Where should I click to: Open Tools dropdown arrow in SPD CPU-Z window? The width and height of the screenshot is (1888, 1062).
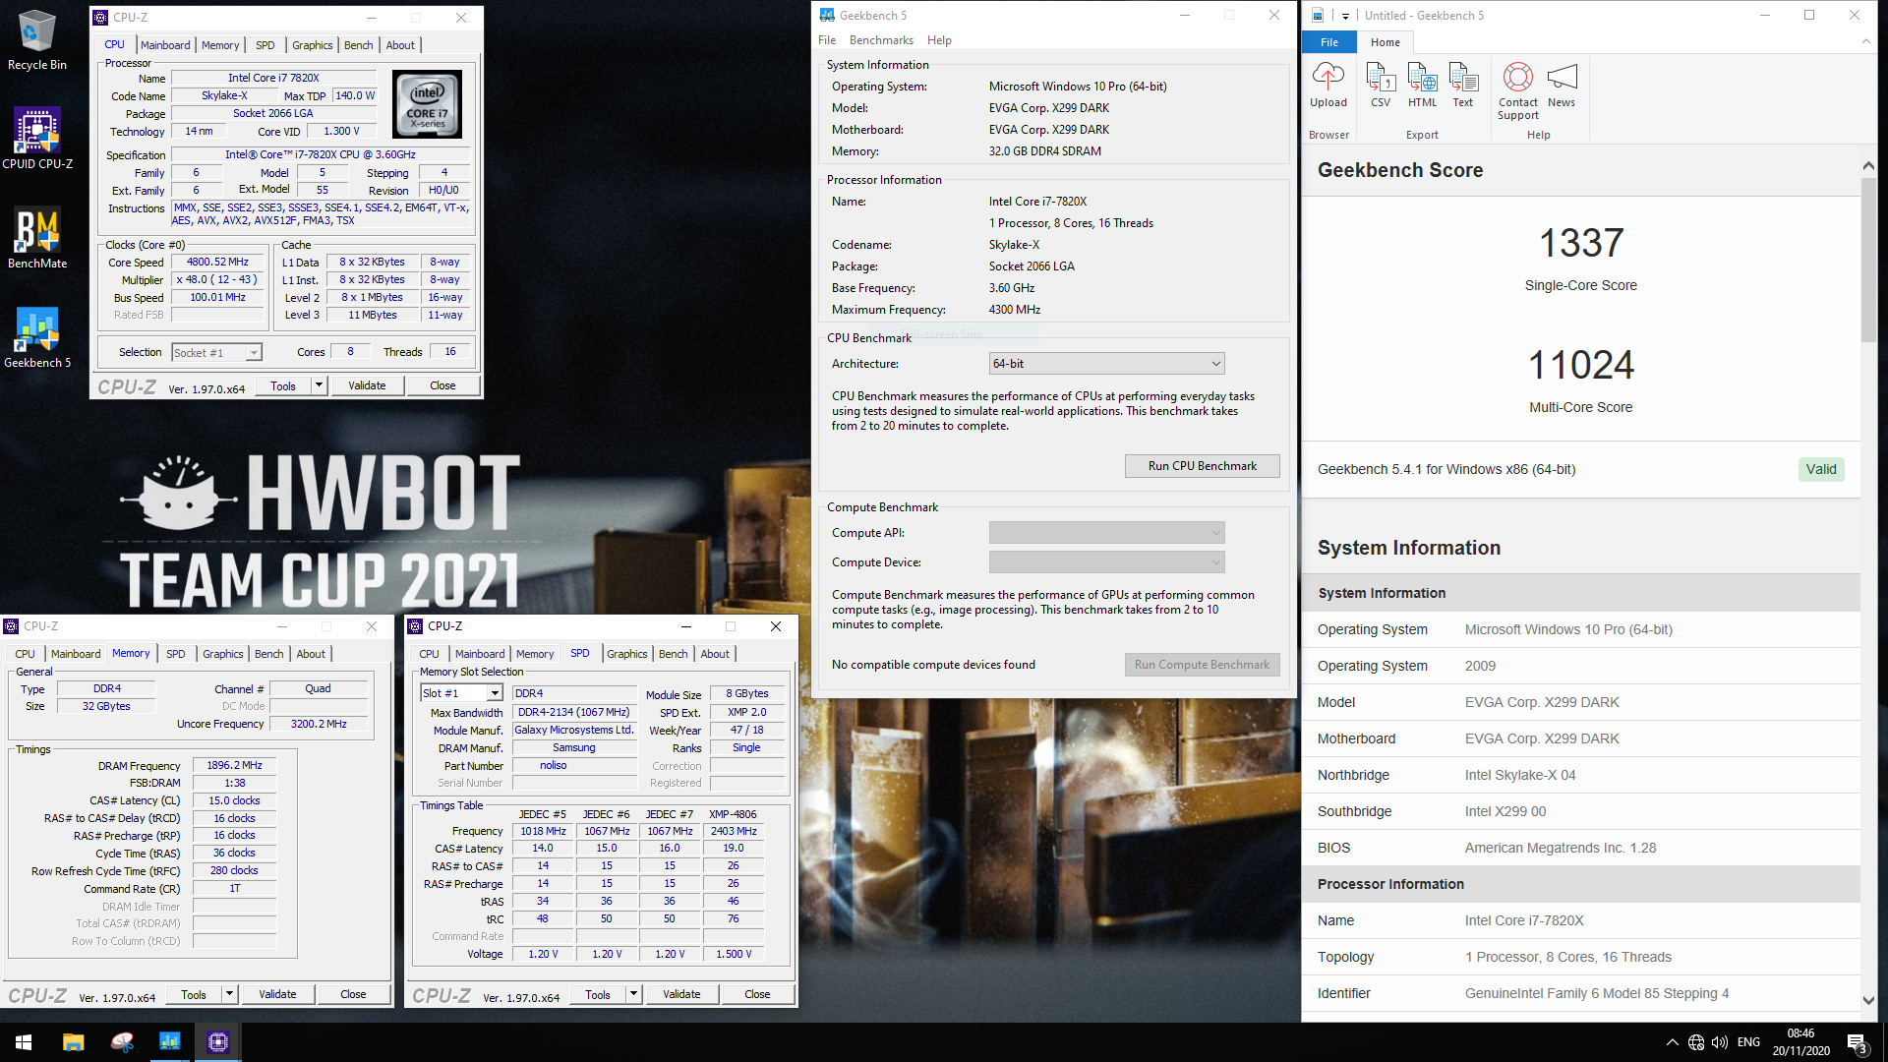click(x=633, y=994)
